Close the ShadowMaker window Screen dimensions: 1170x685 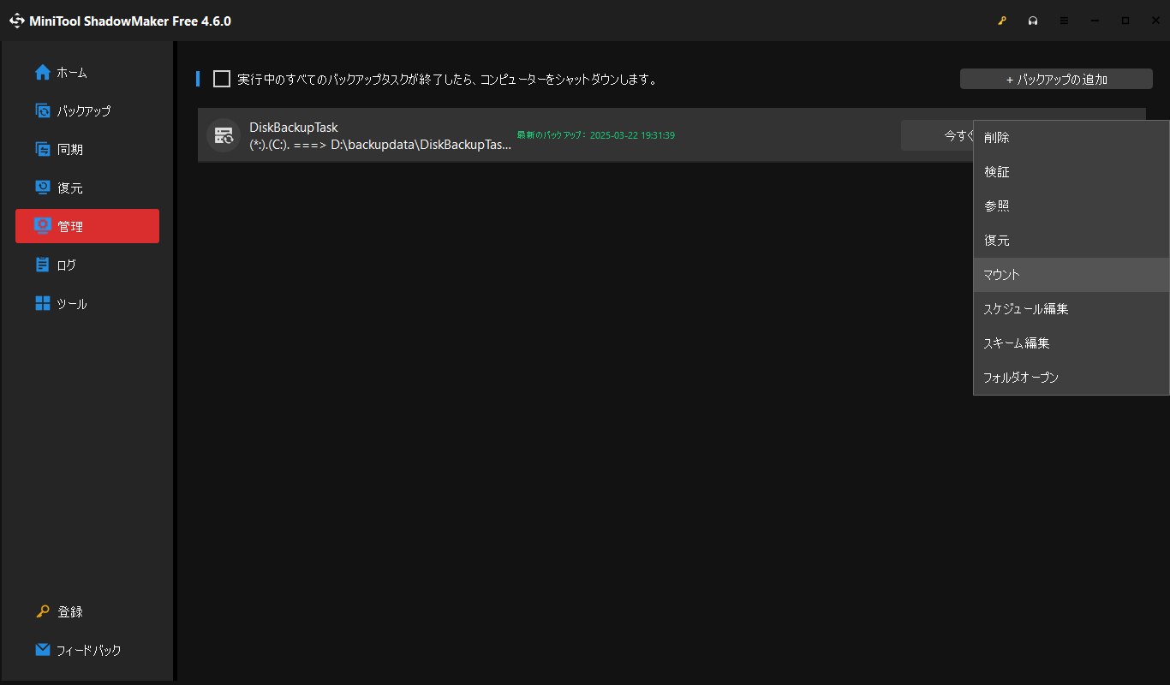[x=1156, y=21]
